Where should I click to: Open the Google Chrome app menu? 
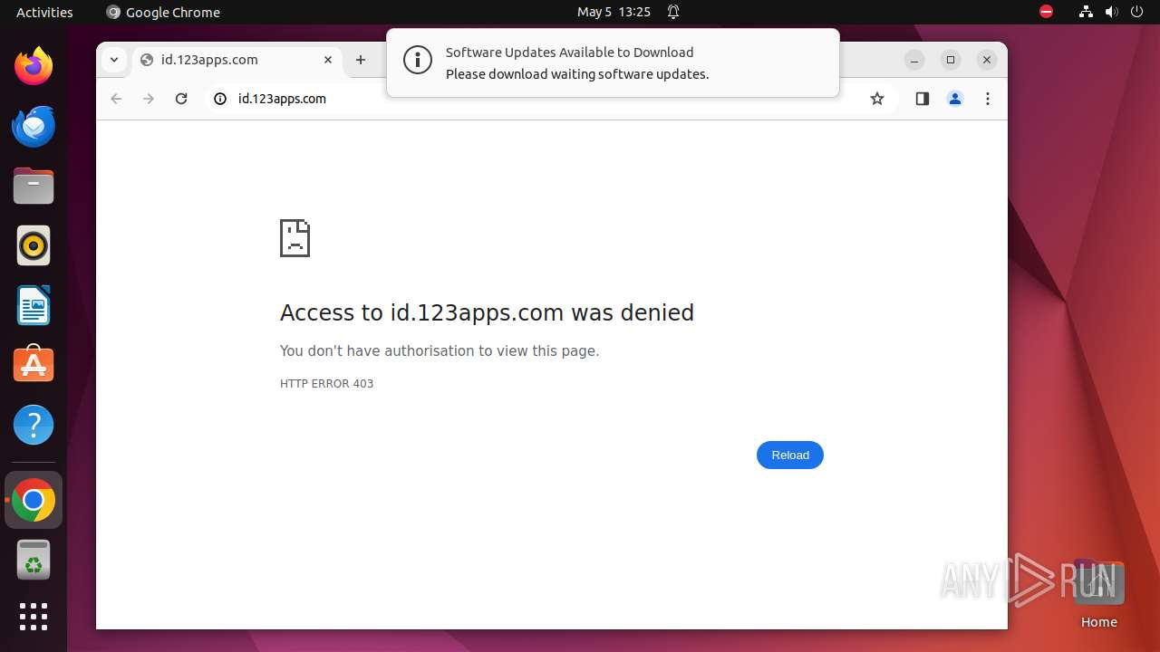[x=163, y=12]
